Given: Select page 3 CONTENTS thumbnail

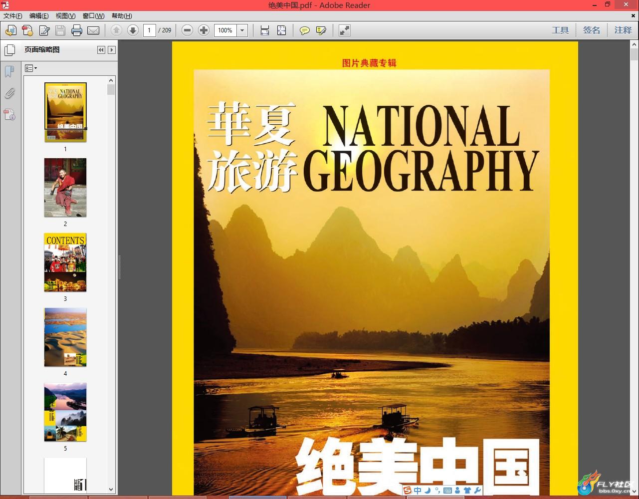Looking at the screenshot, I should [x=65, y=262].
